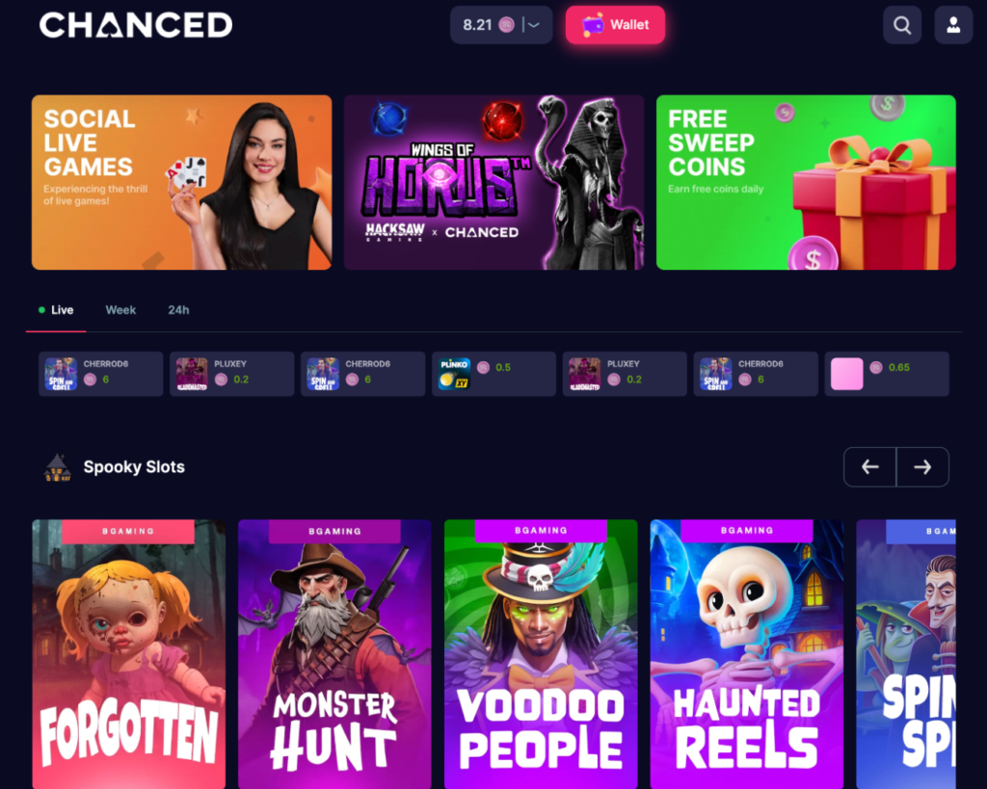Open the Free Sweep Coins banner
This screenshot has width=987, height=789.
click(x=806, y=182)
